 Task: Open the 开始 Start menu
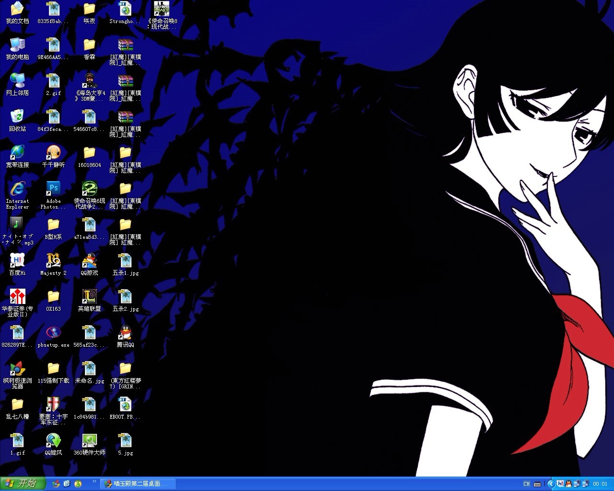(x=23, y=483)
